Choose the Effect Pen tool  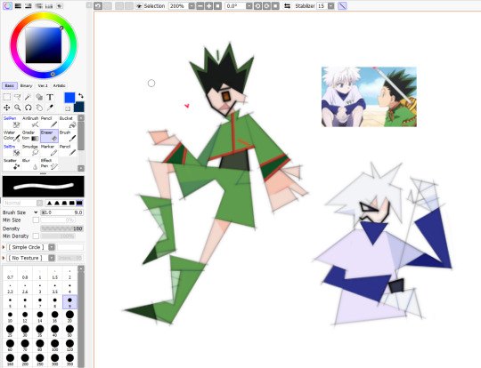pyautogui.click(x=49, y=164)
